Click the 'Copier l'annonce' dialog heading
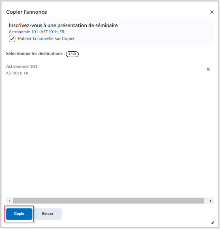The width and height of the screenshot is (220, 229). pos(27,12)
